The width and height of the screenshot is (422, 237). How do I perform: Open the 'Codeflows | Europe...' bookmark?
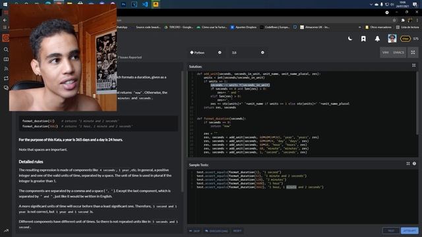[x=275, y=27]
